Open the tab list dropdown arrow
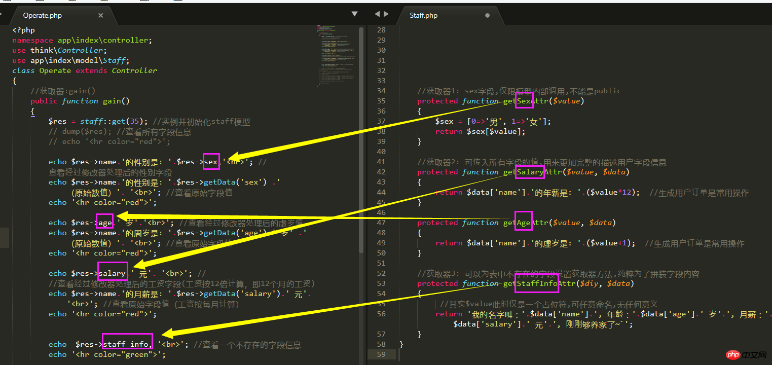Screen dimensions: 772x365 click(355, 14)
